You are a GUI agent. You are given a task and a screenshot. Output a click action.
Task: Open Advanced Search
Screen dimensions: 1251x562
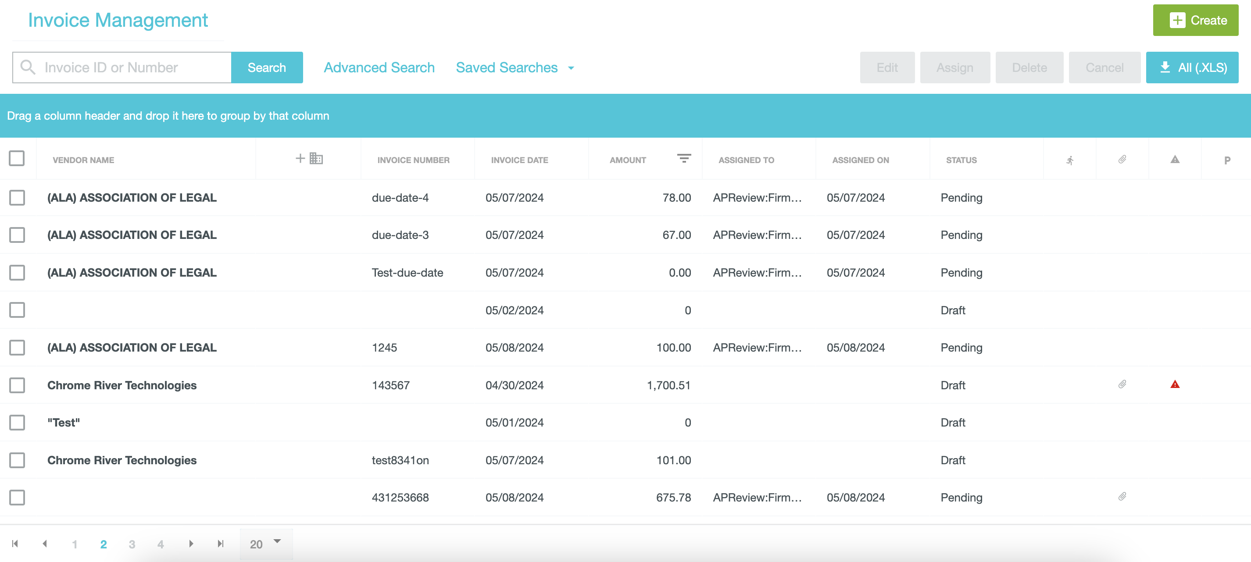coord(379,68)
